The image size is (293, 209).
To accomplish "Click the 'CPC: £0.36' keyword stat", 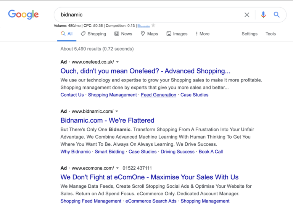I will 93,26.
